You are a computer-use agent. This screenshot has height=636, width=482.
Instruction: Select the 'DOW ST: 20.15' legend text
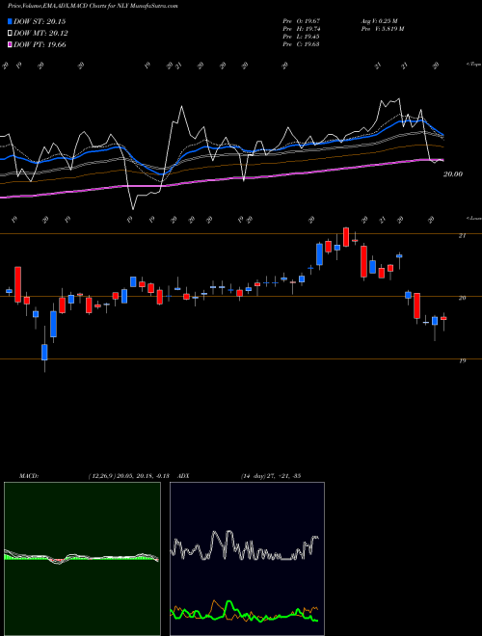40,21
